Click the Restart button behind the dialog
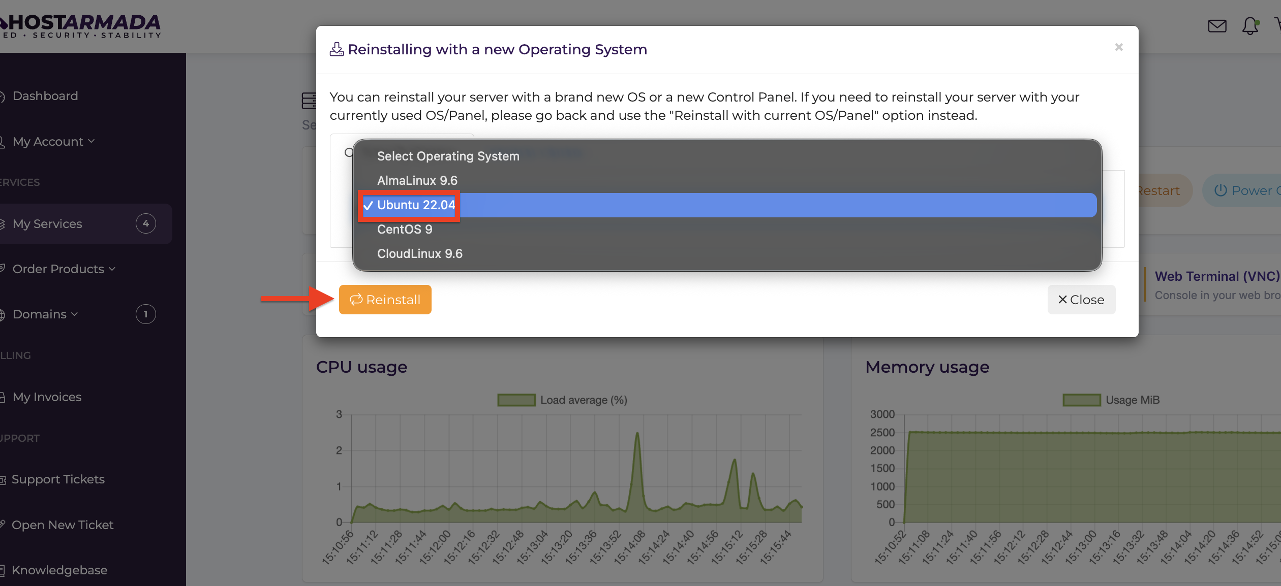This screenshot has width=1281, height=586. click(1164, 190)
